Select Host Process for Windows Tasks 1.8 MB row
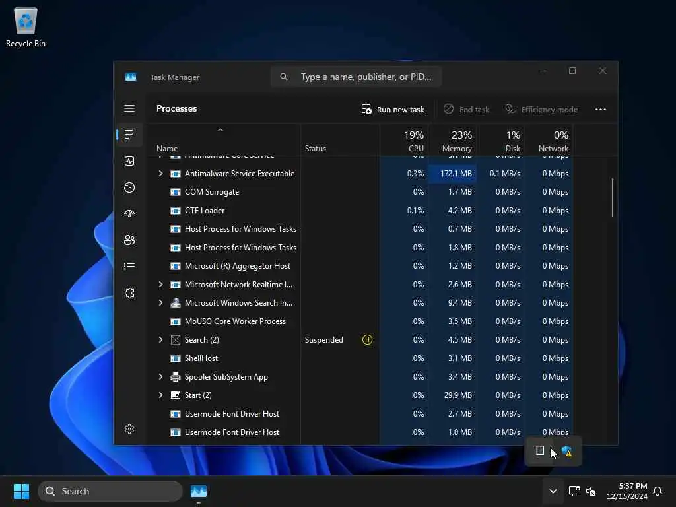The image size is (676, 507). 360,248
